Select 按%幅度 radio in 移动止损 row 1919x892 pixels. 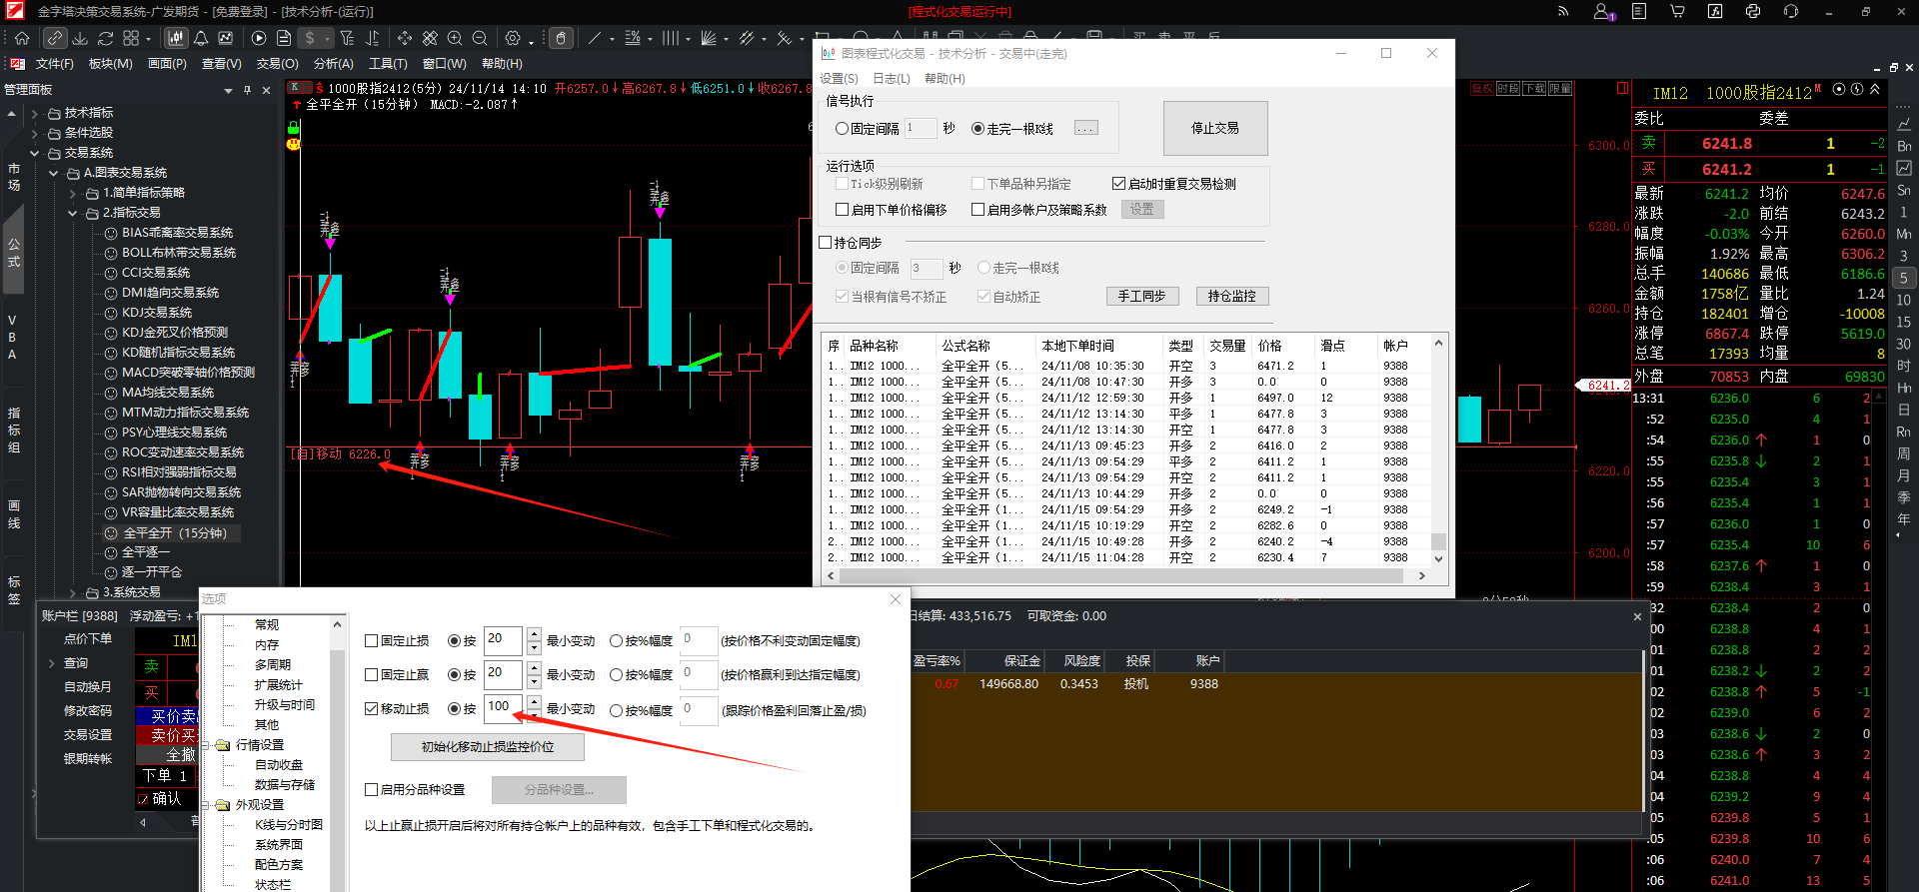click(616, 710)
